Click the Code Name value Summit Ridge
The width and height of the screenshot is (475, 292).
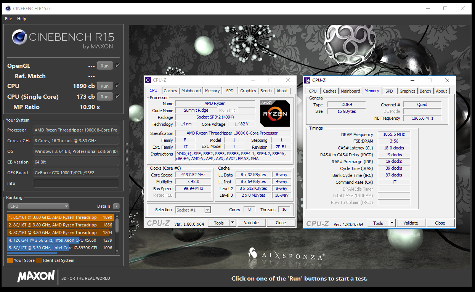196,111
